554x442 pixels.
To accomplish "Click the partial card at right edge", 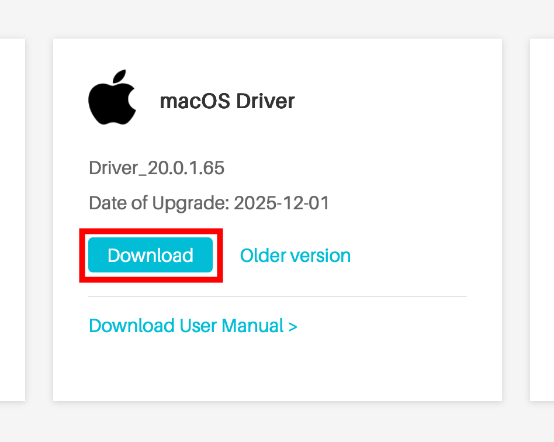I will pyautogui.click(x=542, y=219).
